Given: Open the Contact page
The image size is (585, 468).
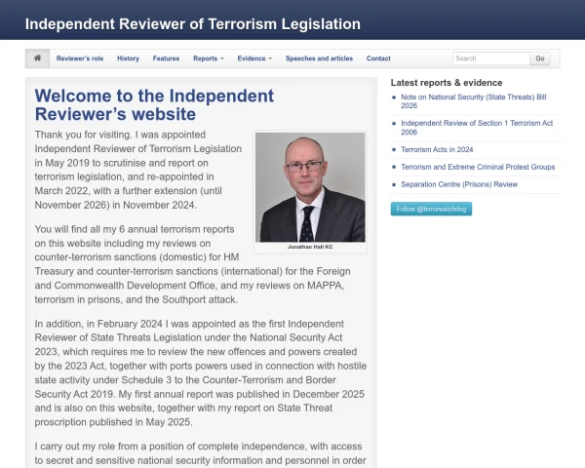Looking at the screenshot, I should [x=378, y=58].
